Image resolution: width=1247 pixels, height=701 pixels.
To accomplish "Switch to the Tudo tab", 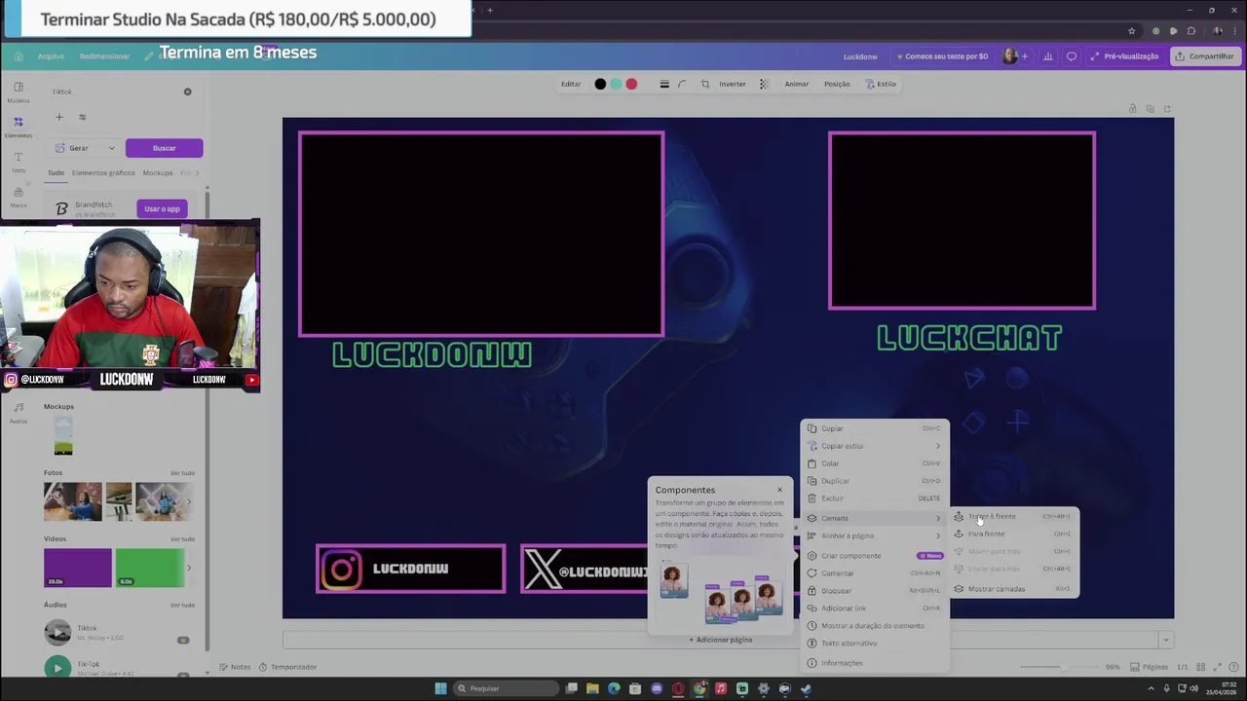I will point(56,173).
